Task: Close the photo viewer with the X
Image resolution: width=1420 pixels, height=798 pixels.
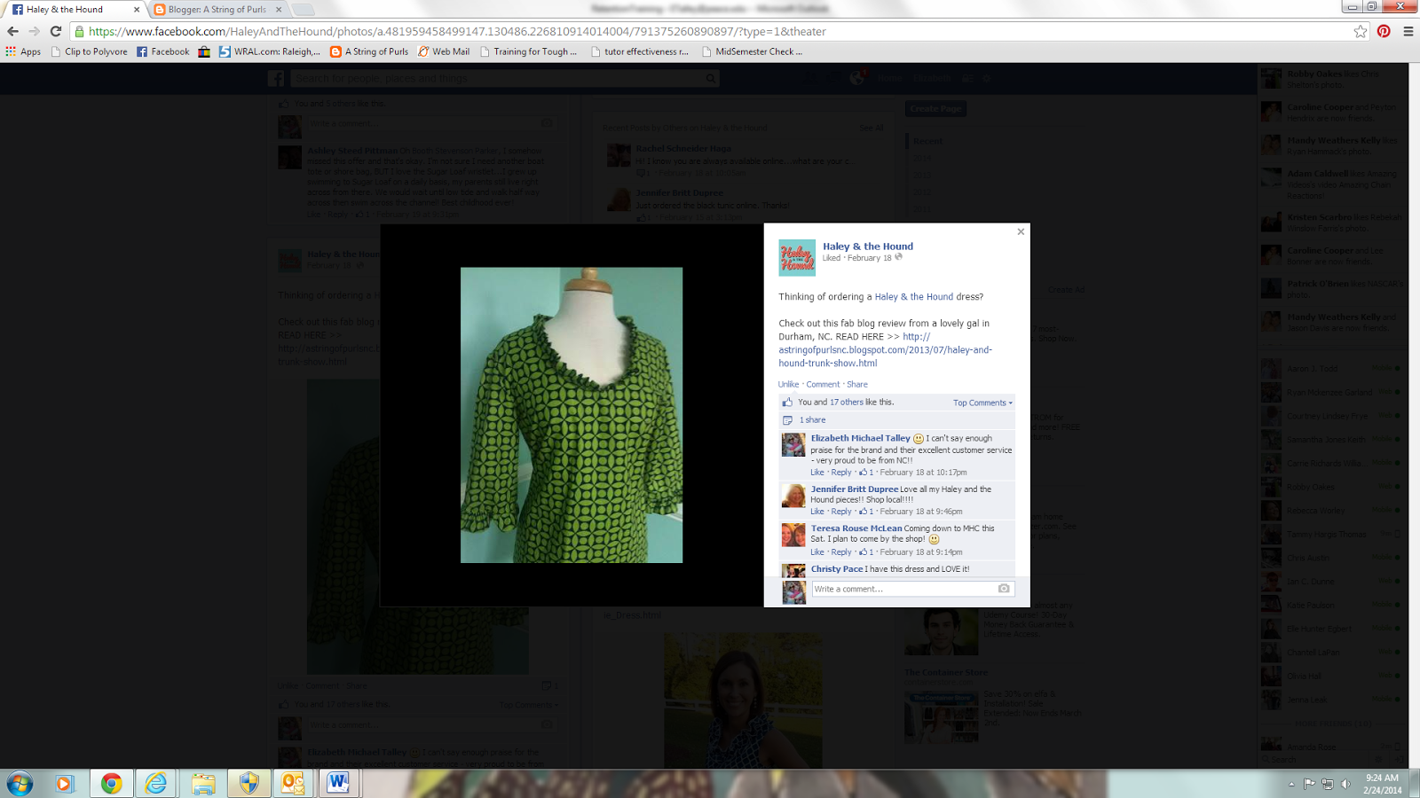Action: [x=1021, y=231]
